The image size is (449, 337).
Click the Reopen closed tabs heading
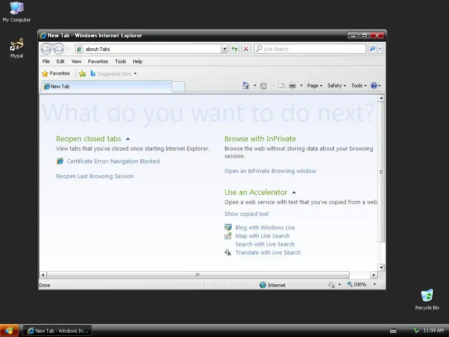tap(89, 139)
